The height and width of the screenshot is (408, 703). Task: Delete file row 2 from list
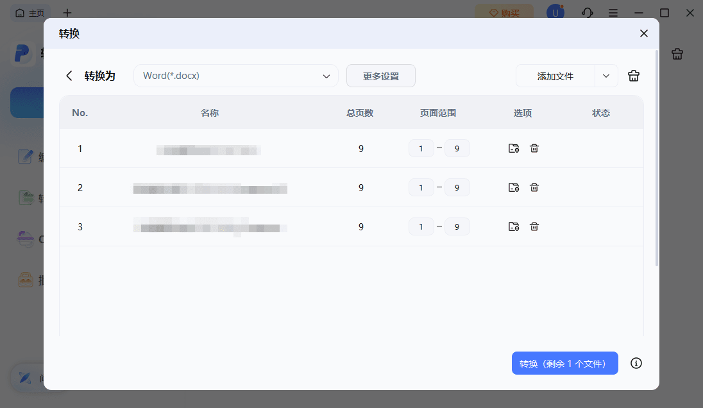coord(534,187)
